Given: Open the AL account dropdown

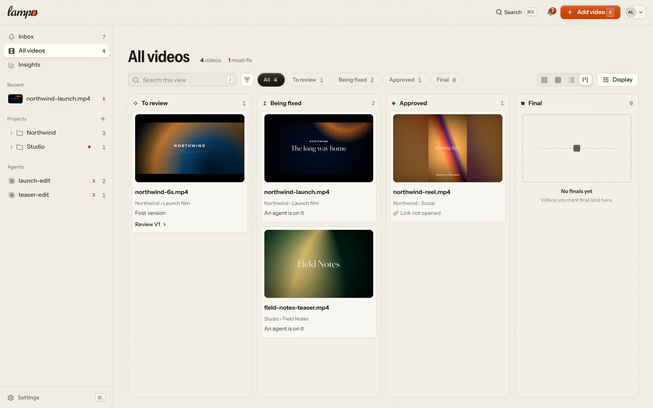Looking at the screenshot, I should pyautogui.click(x=634, y=12).
